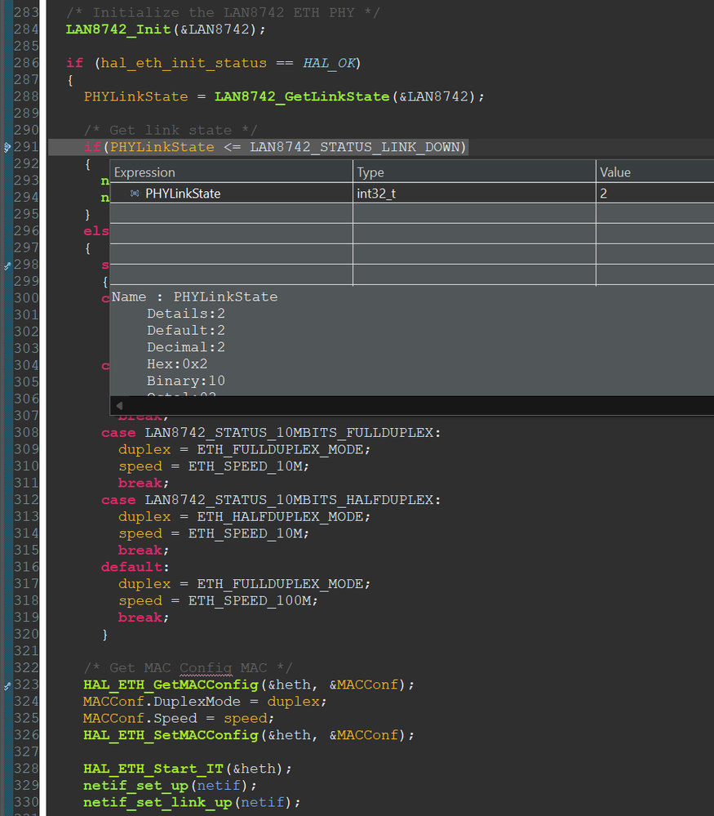Click the LAN8742_STATUS_LINK_DOWN constant
The height and width of the screenshot is (816, 714).
(356, 147)
